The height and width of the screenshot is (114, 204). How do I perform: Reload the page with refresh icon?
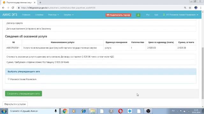point(13,8)
